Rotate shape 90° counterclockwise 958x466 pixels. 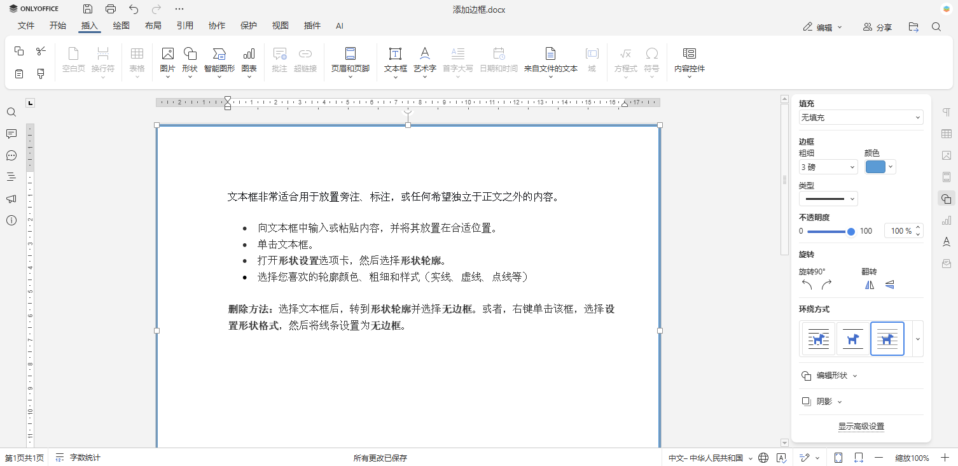[x=807, y=285]
